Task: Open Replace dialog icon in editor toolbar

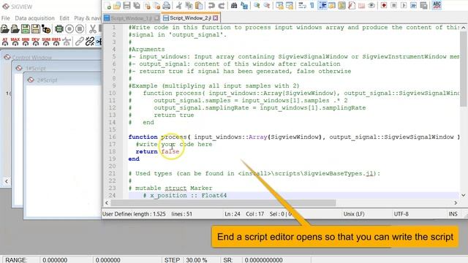Action: (244, 5)
